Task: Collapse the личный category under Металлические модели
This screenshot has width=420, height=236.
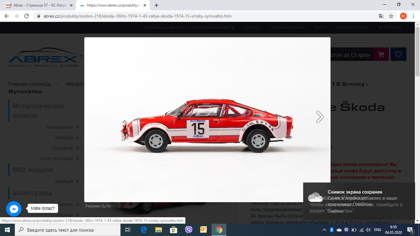Action: pyautogui.click(x=77, y=138)
